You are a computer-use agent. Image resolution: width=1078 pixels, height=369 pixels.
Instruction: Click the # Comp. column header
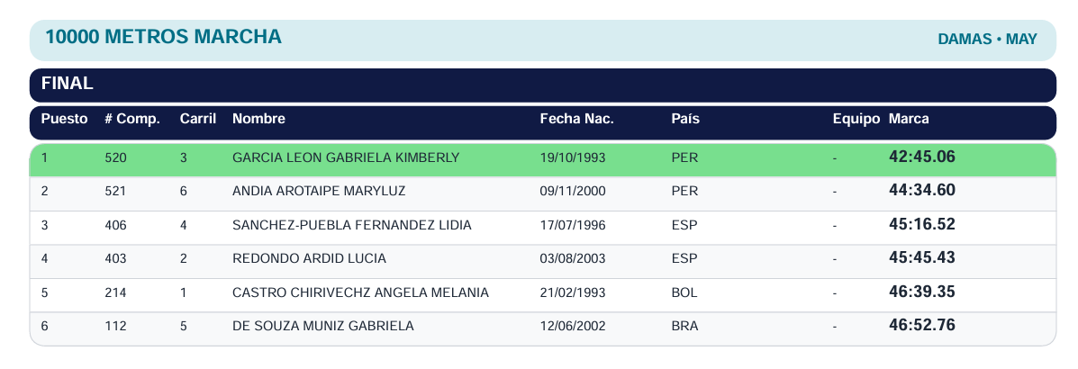pos(132,119)
